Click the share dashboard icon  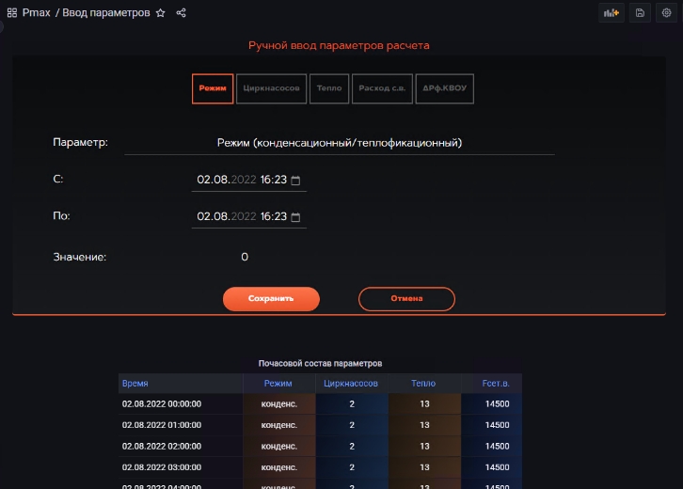(x=181, y=13)
